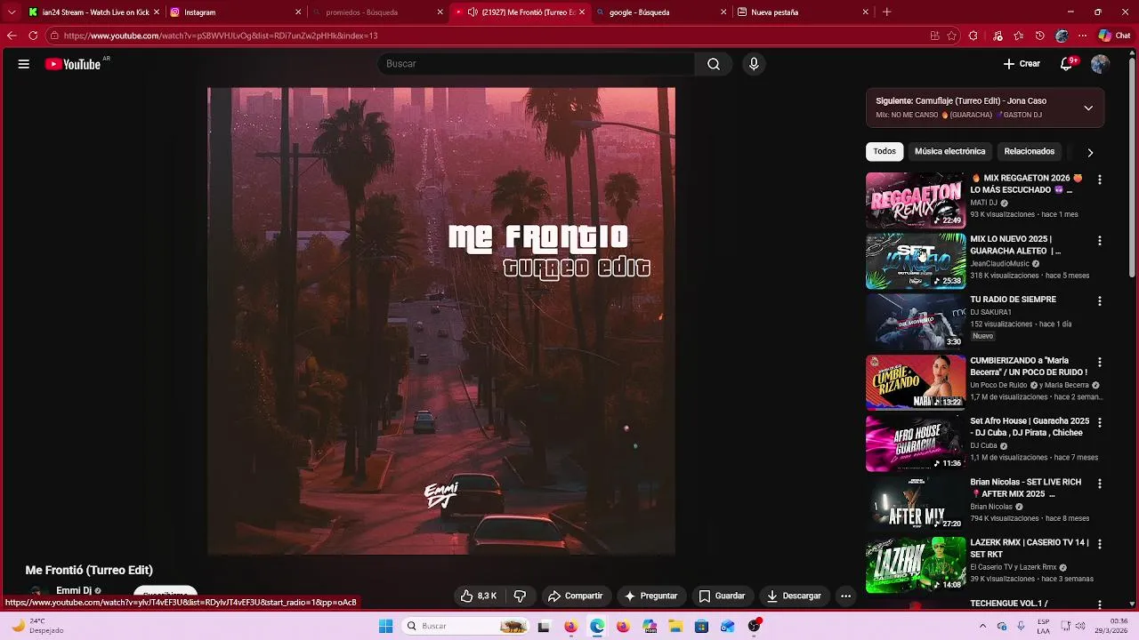Switch to Nueva pestaña tab
Screen dimensions: 1139x640
pos(804,12)
